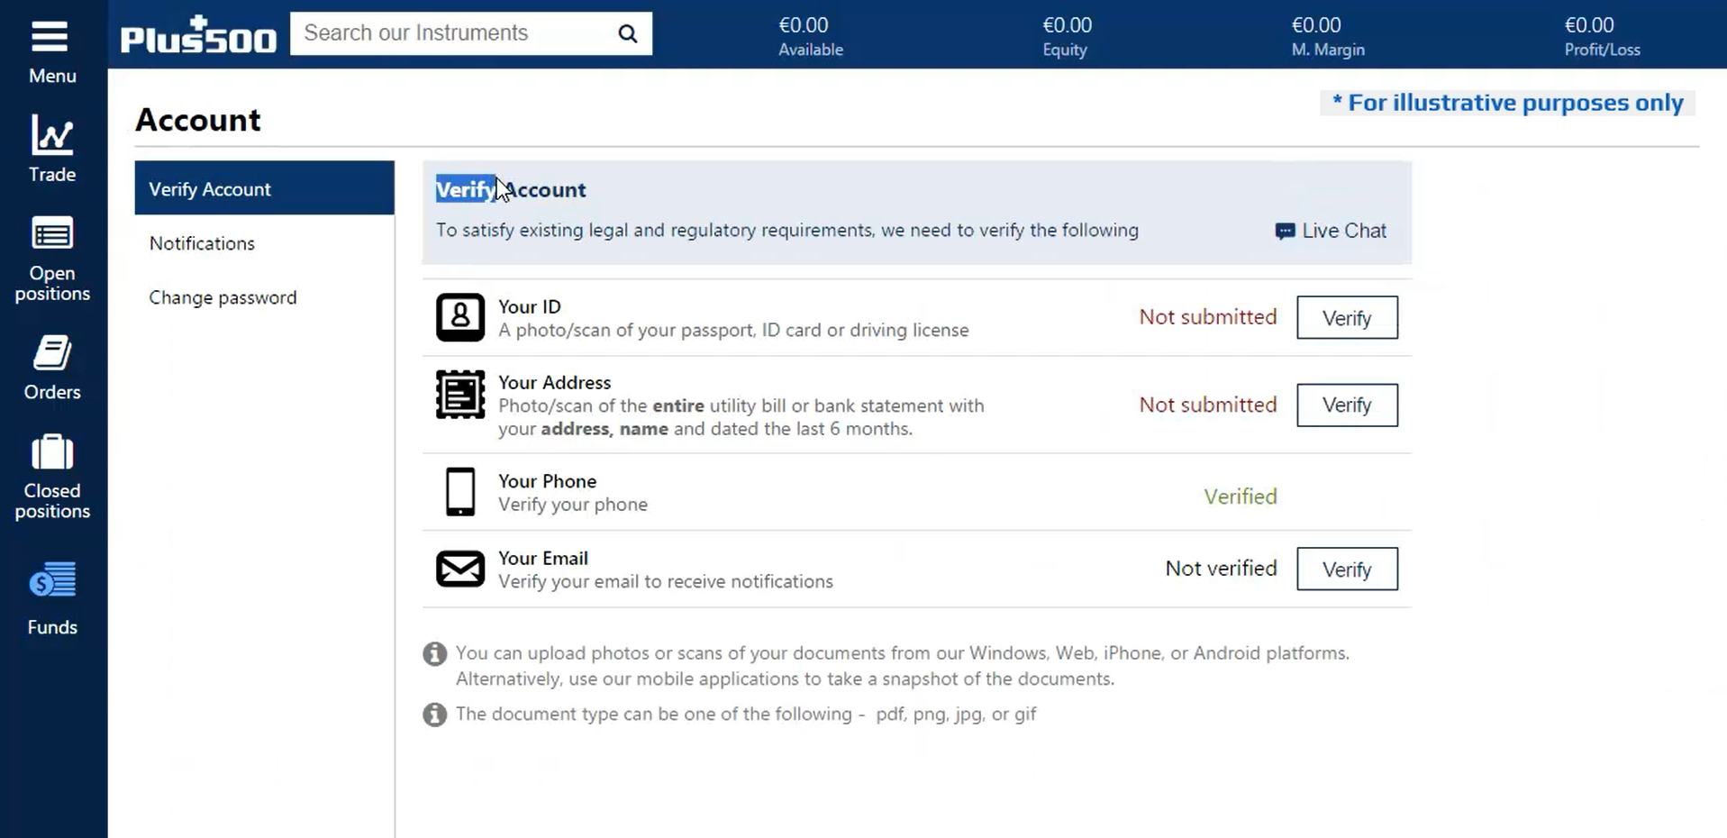Click the search magnifier icon
This screenshot has width=1727, height=838.
pyautogui.click(x=628, y=34)
